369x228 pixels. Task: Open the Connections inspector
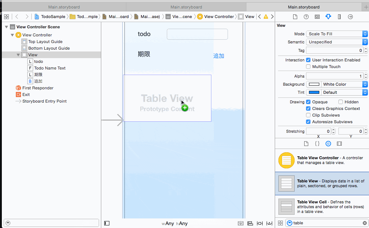tap(350, 17)
